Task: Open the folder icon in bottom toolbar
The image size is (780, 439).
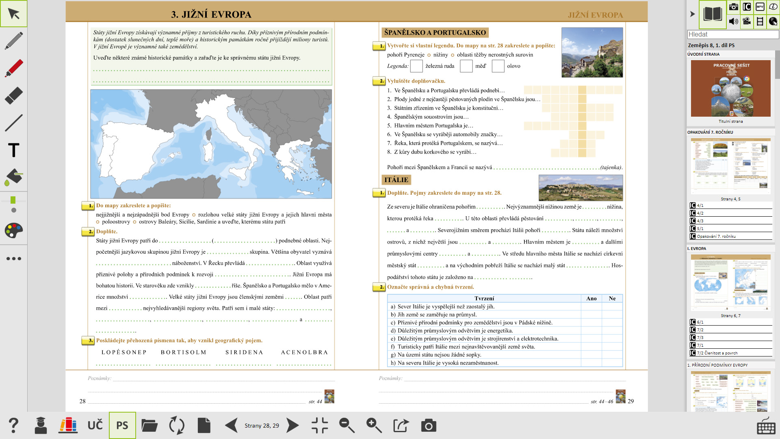Action: (149, 426)
